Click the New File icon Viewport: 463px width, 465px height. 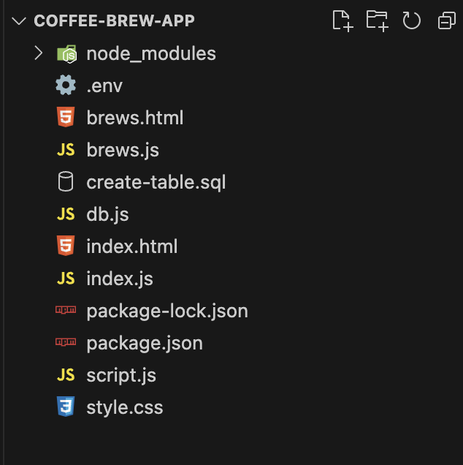[343, 20]
